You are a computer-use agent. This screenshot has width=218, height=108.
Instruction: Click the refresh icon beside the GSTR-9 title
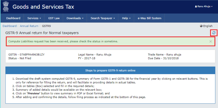(214, 33)
